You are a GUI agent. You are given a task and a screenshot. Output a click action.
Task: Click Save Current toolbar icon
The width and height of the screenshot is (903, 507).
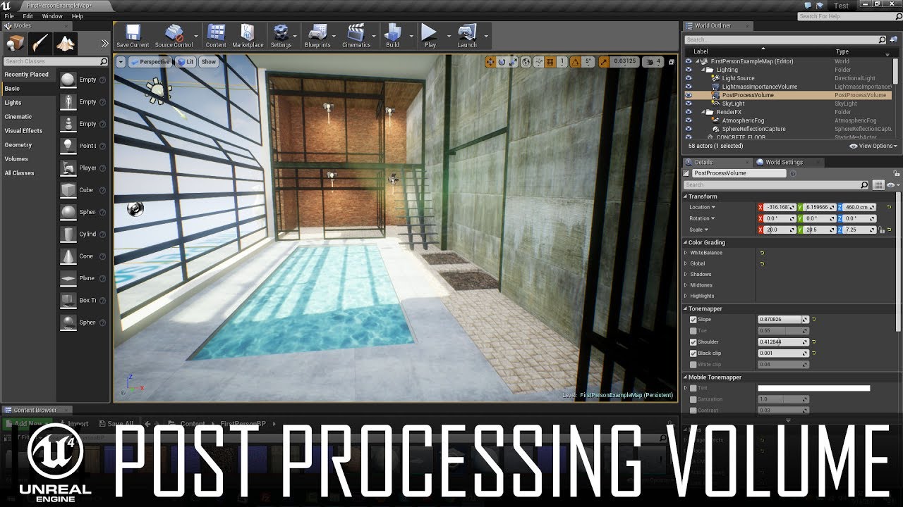click(x=133, y=33)
